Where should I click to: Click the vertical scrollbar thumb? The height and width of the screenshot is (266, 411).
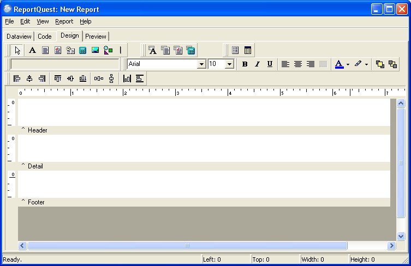pyautogui.click(x=401, y=162)
